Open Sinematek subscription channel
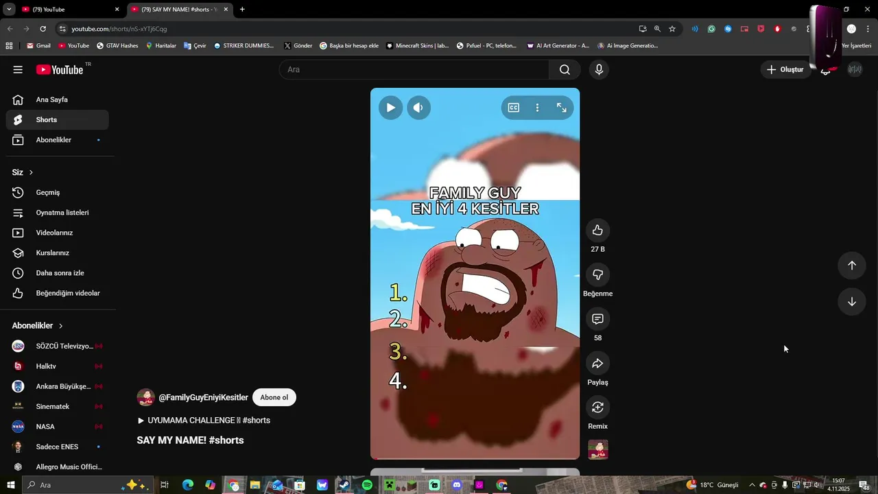The height and width of the screenshot is (494, 878). [x=58, y=407]
